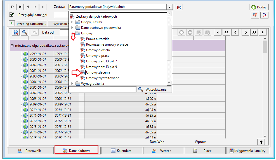The height and width of the screenshot is (160, 276).
Task: Expand the Wynagrodzenia folder
Action: click(x=72, y=84)
